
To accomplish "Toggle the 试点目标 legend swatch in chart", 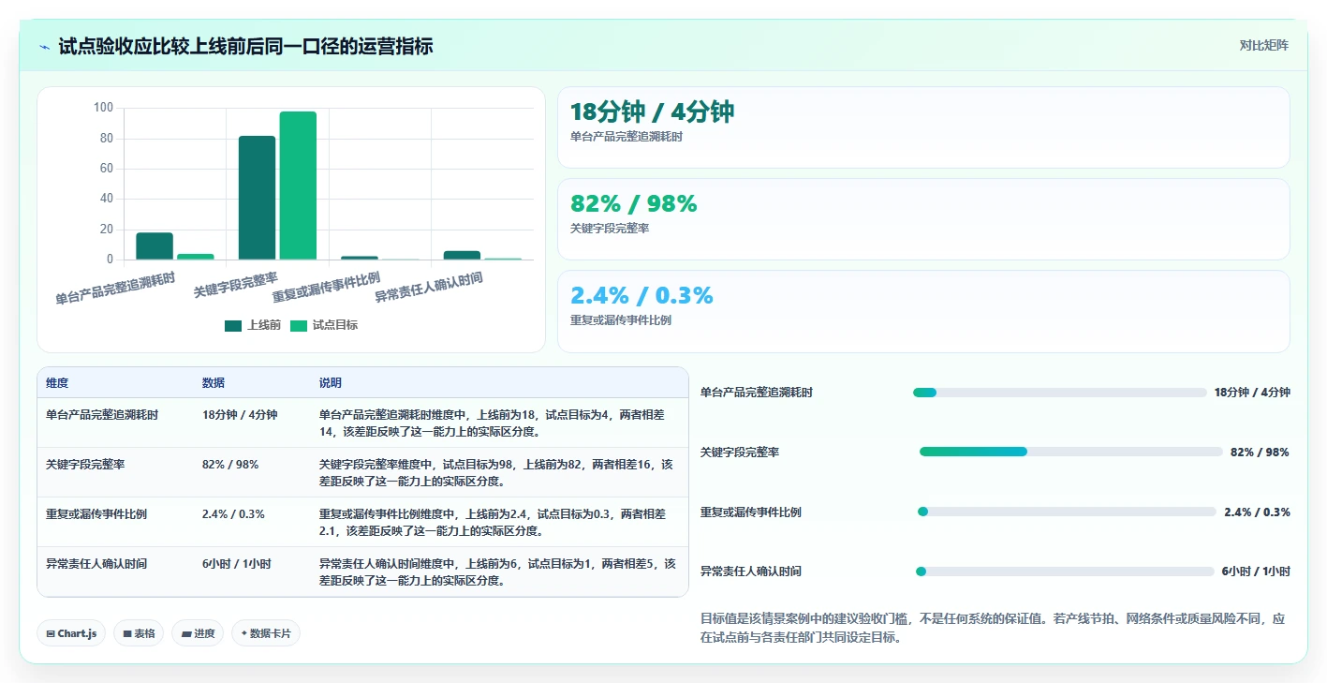I will 299,325.
